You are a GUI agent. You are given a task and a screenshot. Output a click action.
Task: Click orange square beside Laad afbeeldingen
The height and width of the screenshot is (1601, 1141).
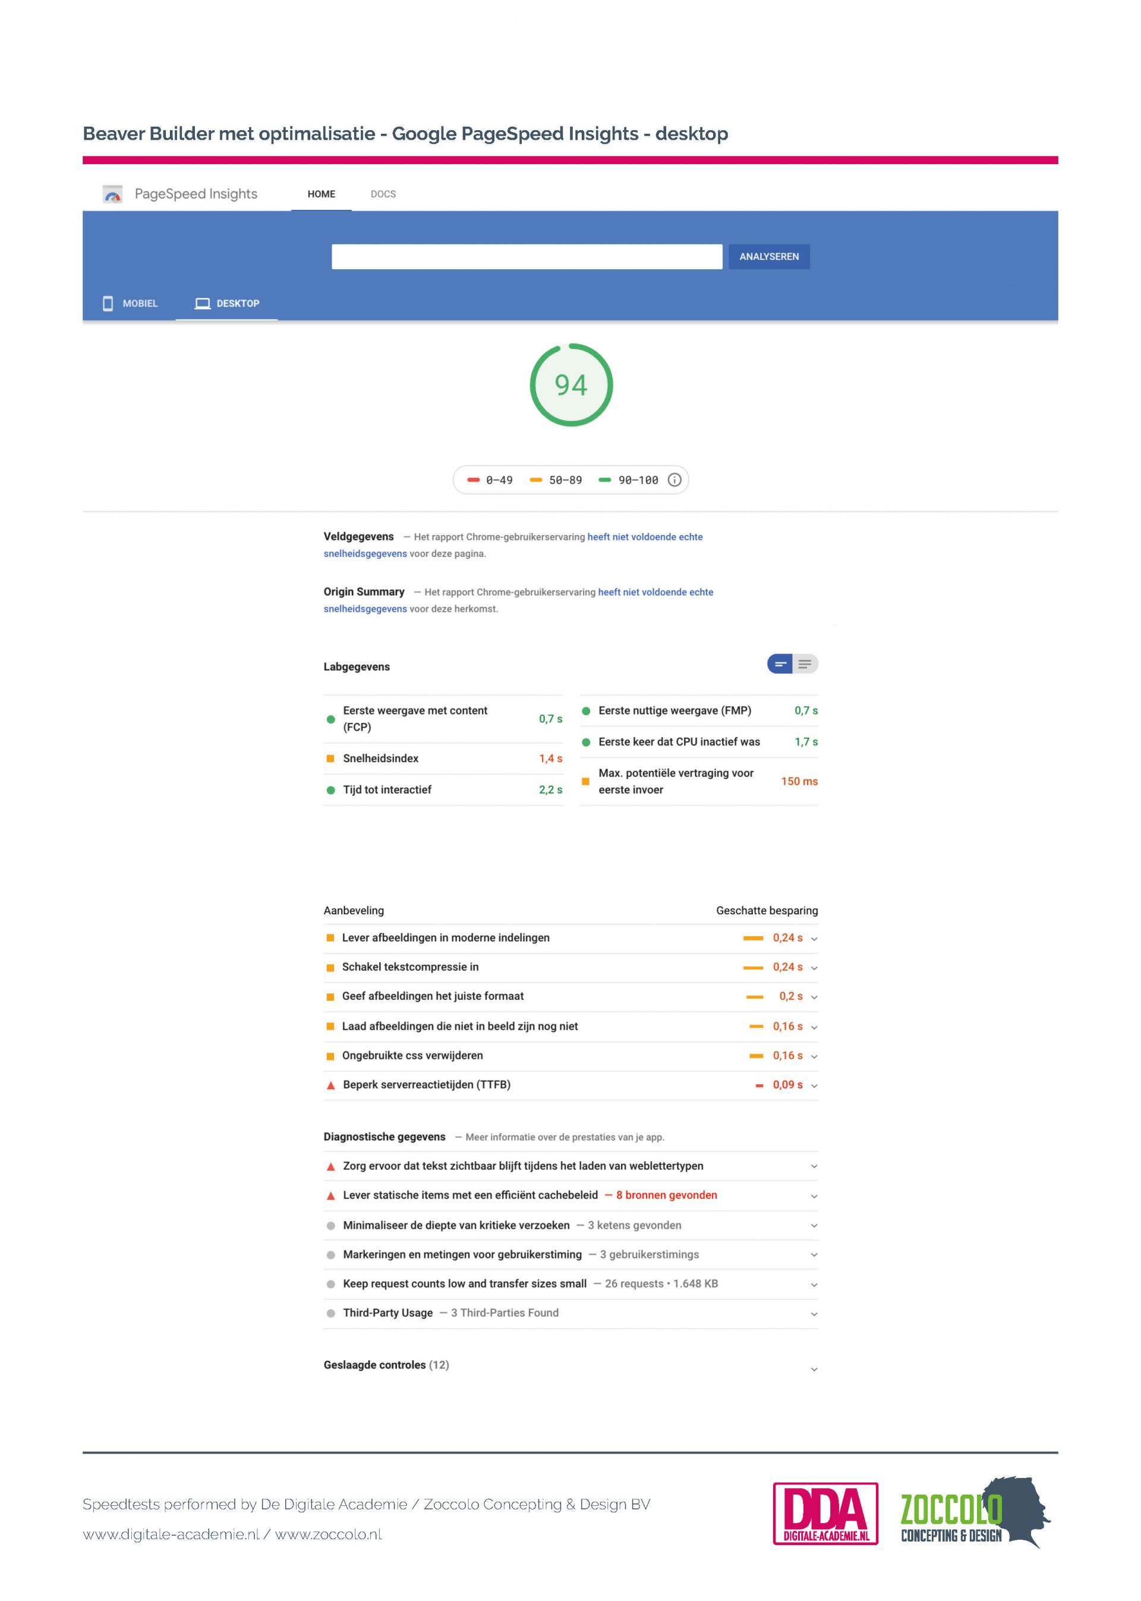pos(330,1026)
